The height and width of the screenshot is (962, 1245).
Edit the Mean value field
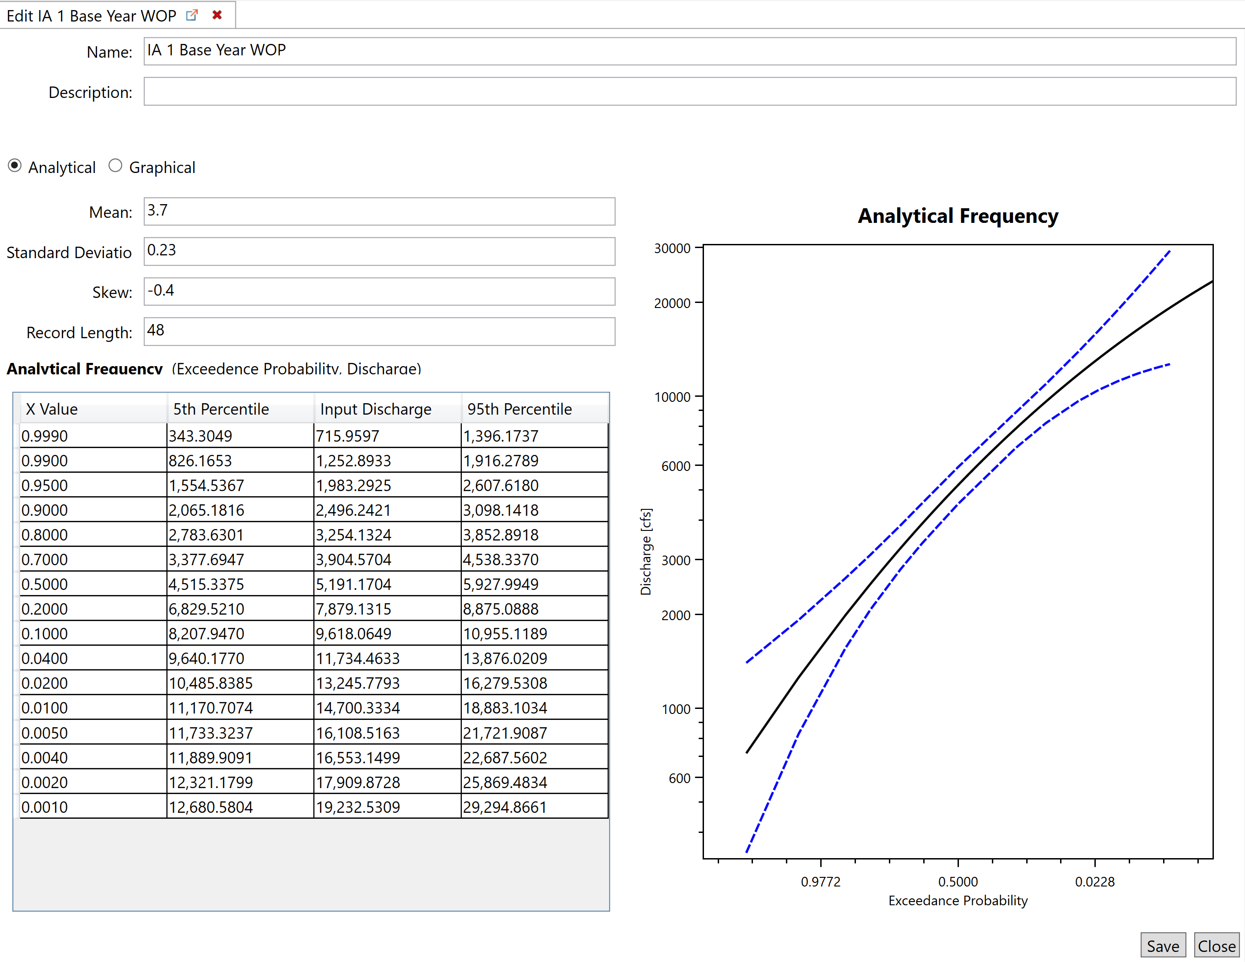pos(379,211)
